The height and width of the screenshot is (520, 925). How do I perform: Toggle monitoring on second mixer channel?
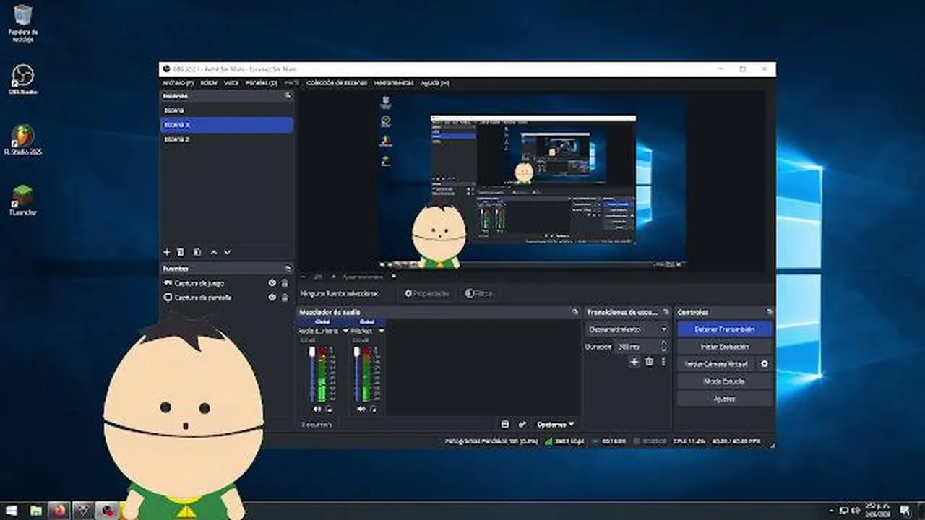coord(372,409)
